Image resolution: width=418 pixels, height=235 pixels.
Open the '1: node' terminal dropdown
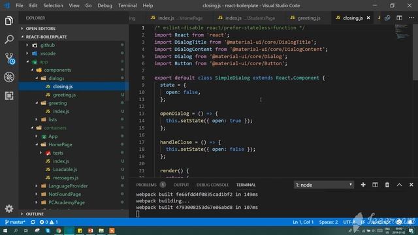click(324, 185)
